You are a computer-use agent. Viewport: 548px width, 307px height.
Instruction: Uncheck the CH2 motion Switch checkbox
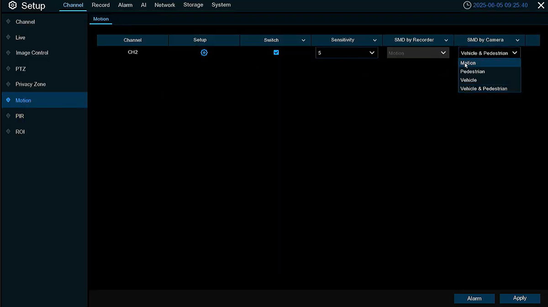click(x=276, y=53)
